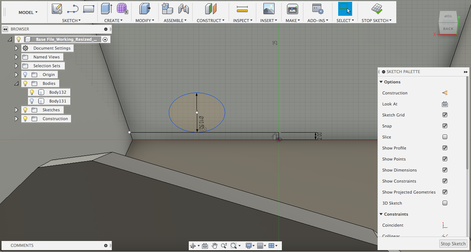Screen dimensions: 471x252
Task: Click the Stop Sketch button in palette
Action: [x=453, y=244]
